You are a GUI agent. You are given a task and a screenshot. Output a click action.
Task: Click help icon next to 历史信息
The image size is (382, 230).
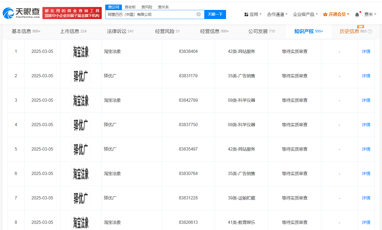[x=370, y=31]
